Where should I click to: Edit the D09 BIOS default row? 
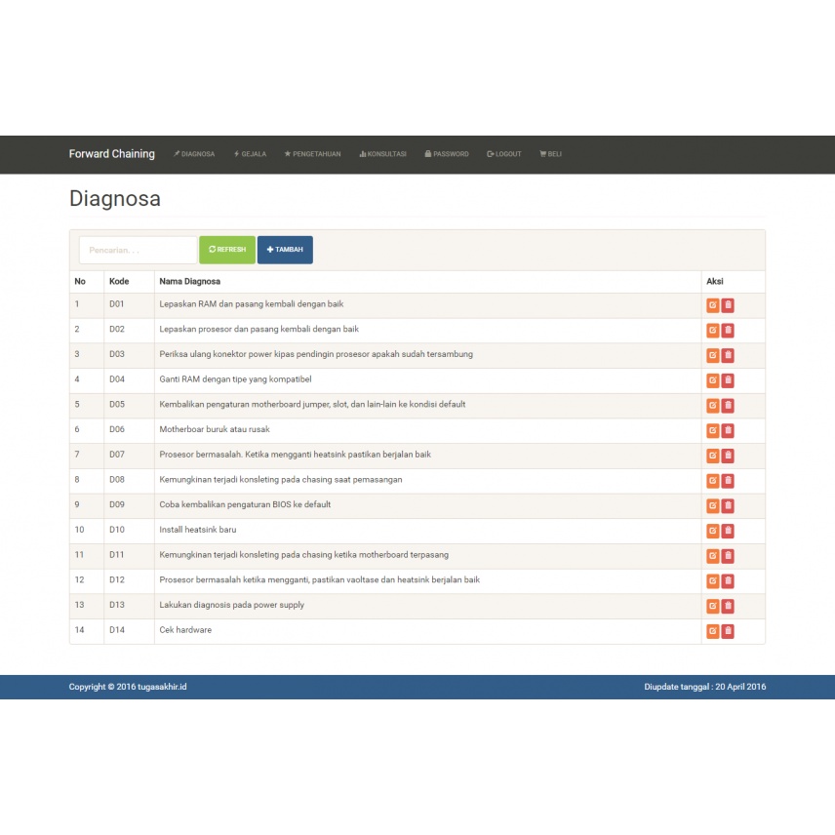712,505
